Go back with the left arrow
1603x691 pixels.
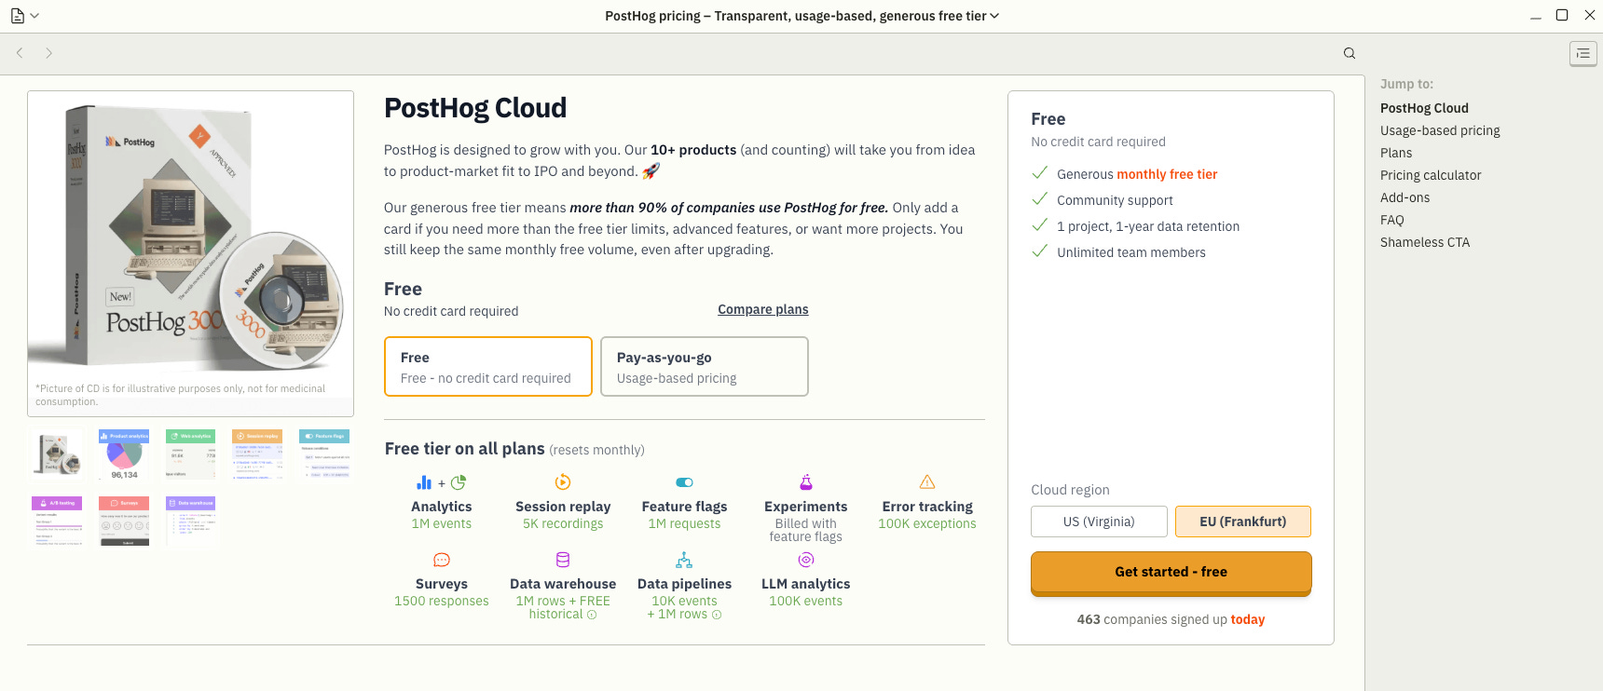(20, 53)
